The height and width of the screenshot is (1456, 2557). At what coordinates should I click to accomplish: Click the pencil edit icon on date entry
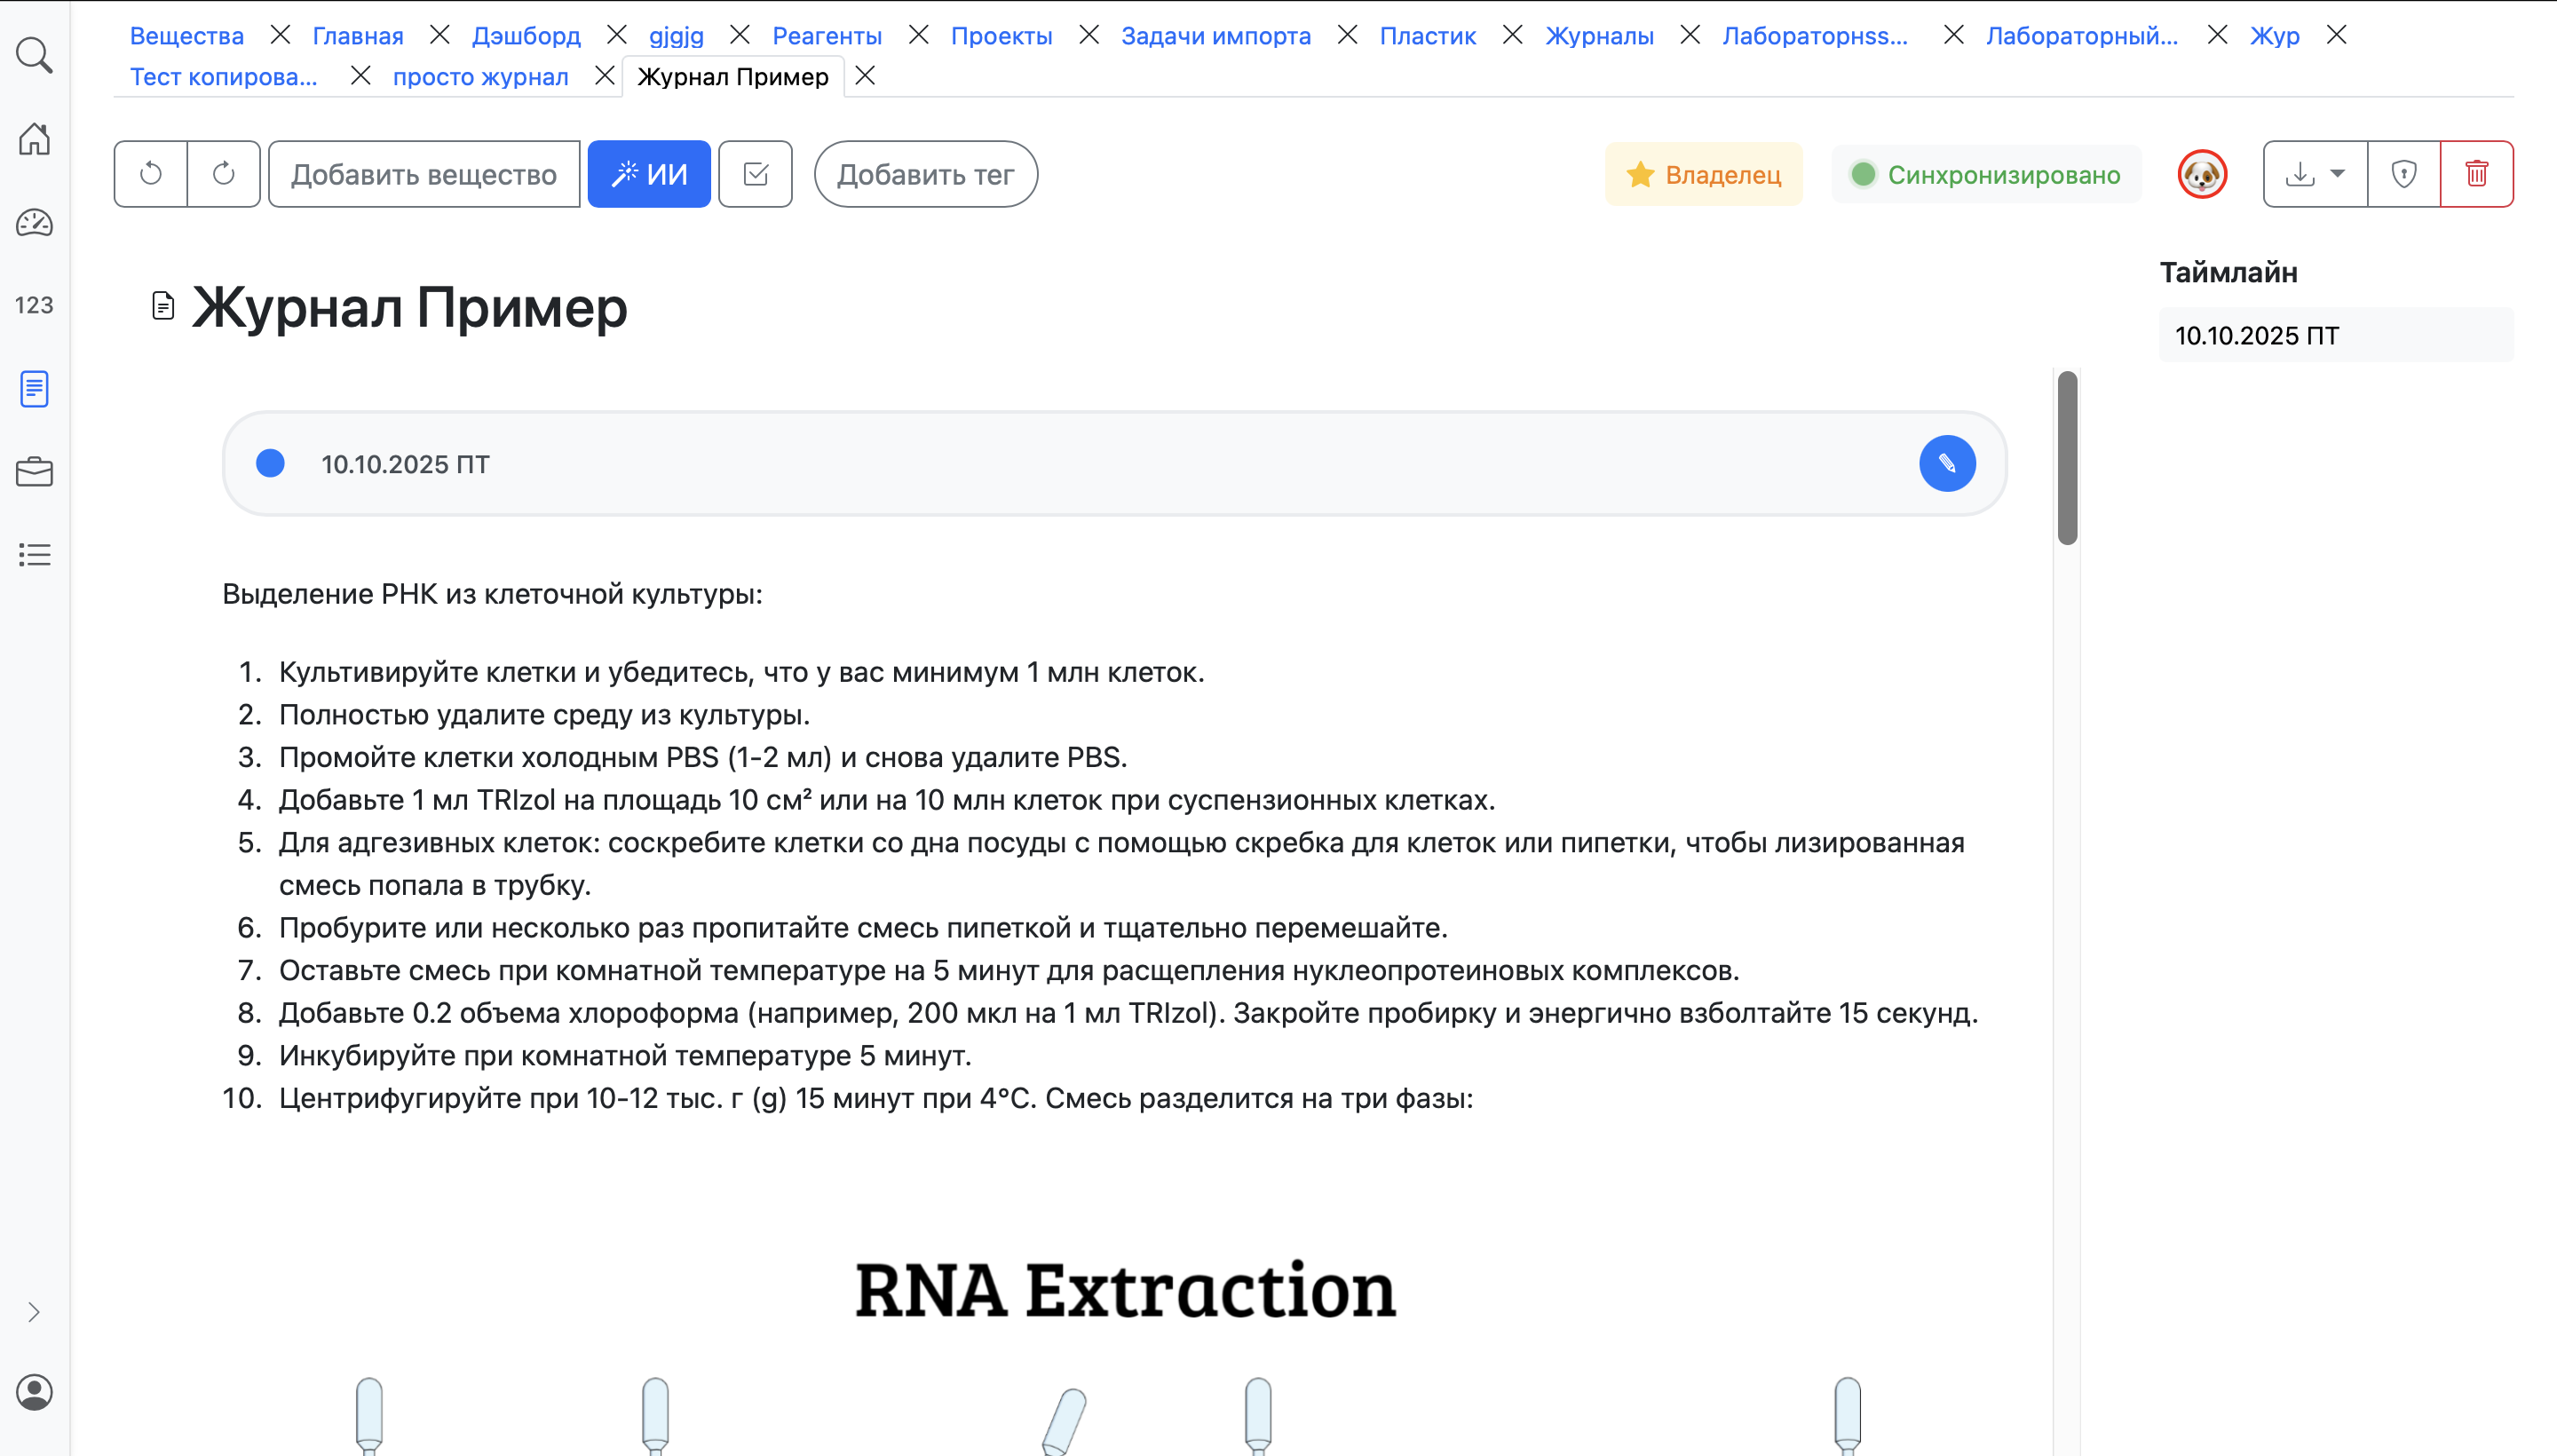[x=1947, y=463]
